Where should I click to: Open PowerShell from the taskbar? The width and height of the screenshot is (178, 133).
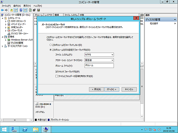tap(25, 129)
